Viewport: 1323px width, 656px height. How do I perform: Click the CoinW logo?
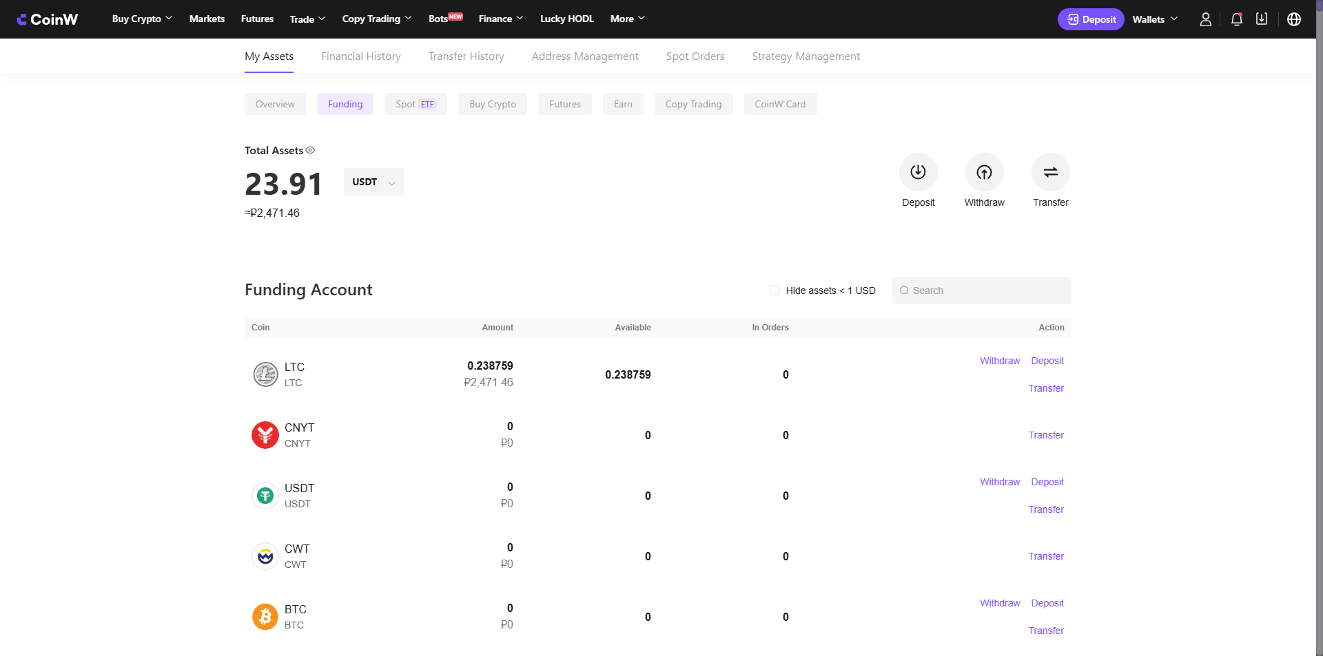[x=48, y=19]
